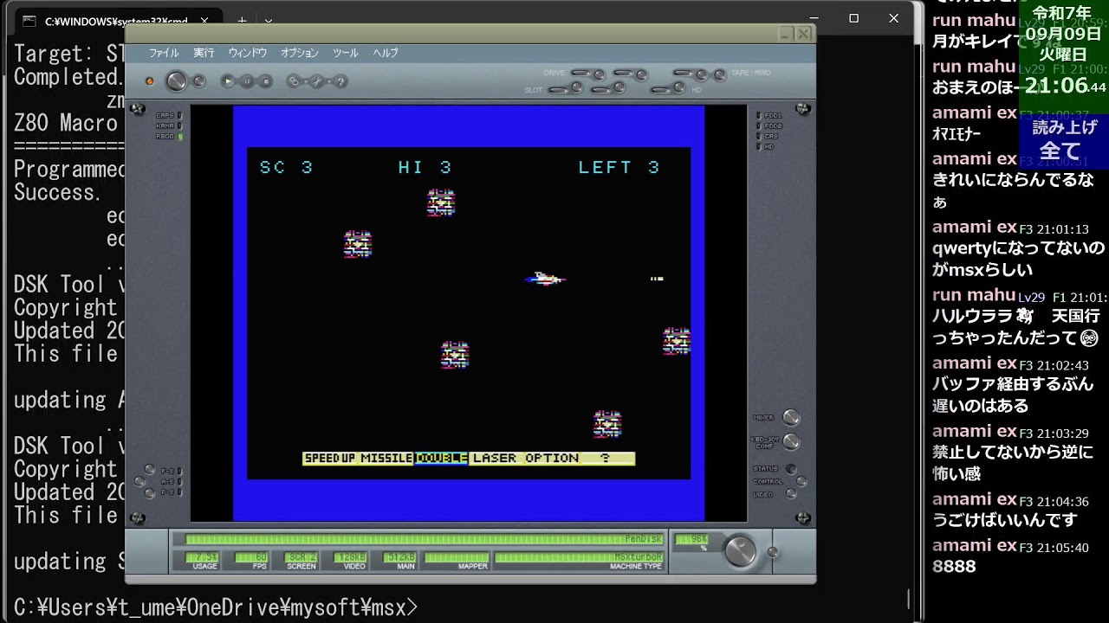Stop emulation with the stop button
Screen dimensions: 1109x623
pyautogui.click(x=266, y=81)
